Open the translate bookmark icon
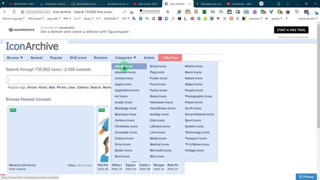The height and width of the screenshot is (180, 320). pyautogui.click(x=134, y=18)
